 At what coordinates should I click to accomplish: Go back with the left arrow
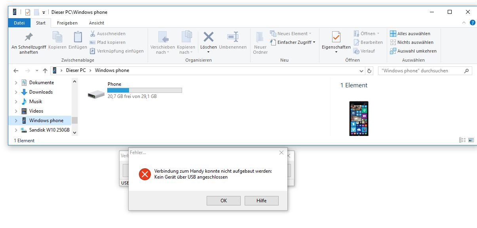tap(16, 71)
